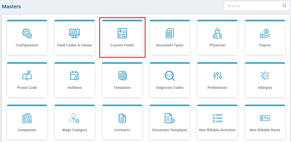Screen dimensions: 291x142
Task: Click the Allergies text
Action: pos(265,88)
